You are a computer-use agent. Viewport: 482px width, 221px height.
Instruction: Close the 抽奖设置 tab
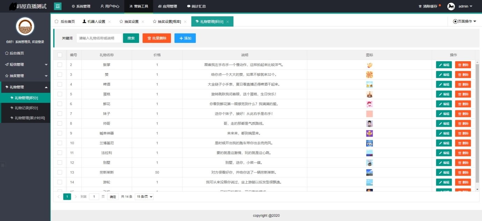143,22
